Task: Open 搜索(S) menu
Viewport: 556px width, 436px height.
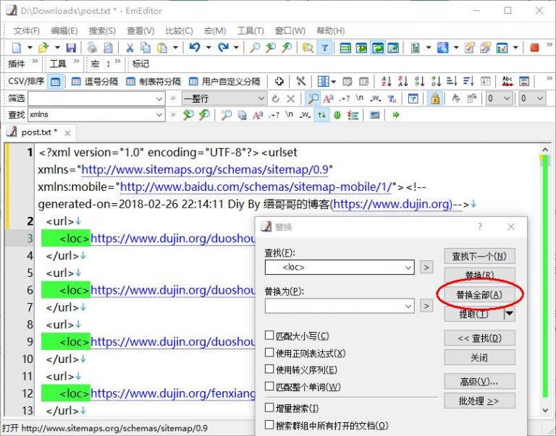Action: 102,31
